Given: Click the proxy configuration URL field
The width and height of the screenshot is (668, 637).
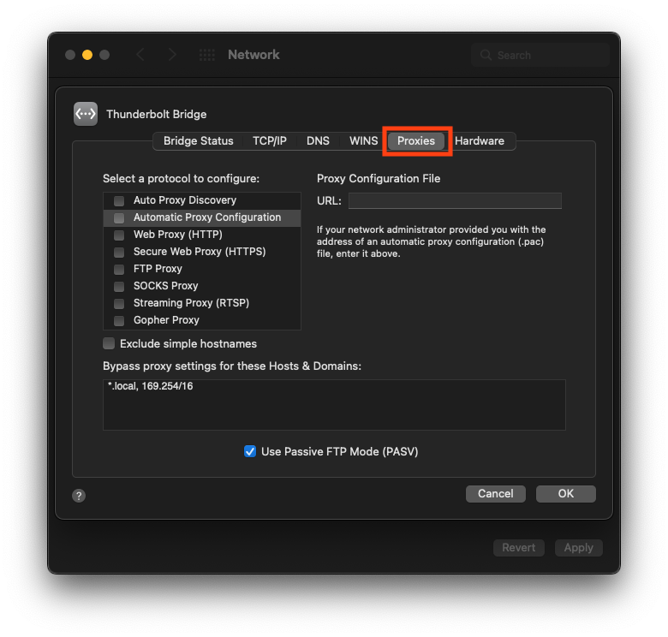Looking at the screenshot, I should pyautogui.click(x=454, y=200).
